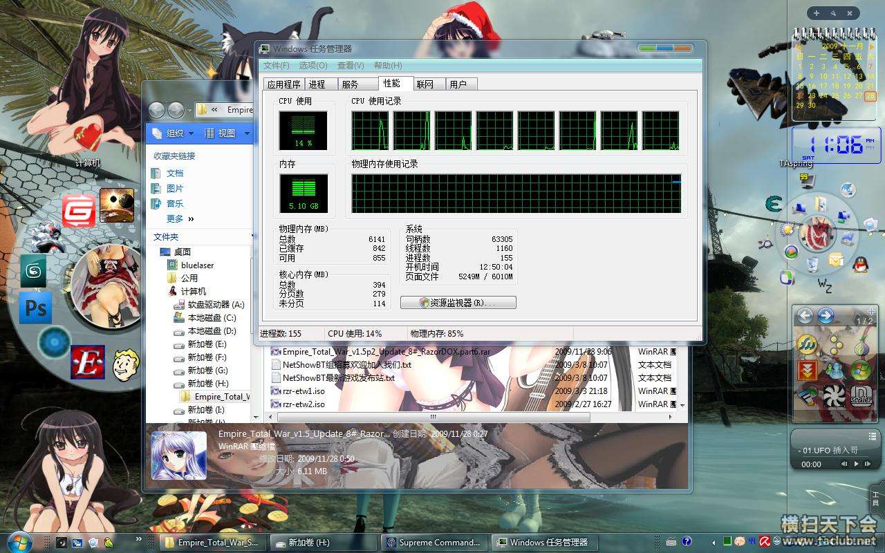The image size is (885, 553).
Task: Switch to 新加卷 (H:) taskbar button
Action: [x=323, y=543]
